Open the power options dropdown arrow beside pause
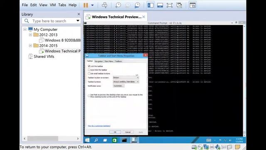Viewport: 266px width, 150px height. pyautogui.click(x=92, y=5)
